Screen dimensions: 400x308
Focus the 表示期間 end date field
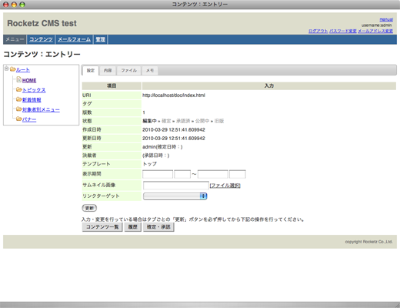click(x=213, y=174)
